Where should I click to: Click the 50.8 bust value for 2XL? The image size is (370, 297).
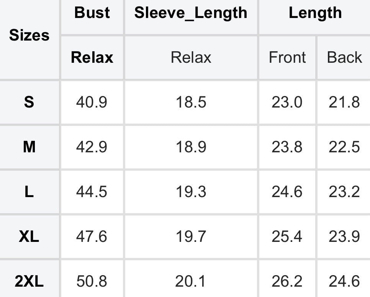tap(92, 281)
